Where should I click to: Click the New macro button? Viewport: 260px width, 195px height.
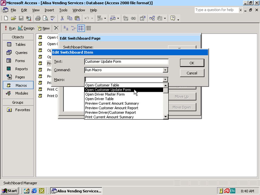pos(43,28)
